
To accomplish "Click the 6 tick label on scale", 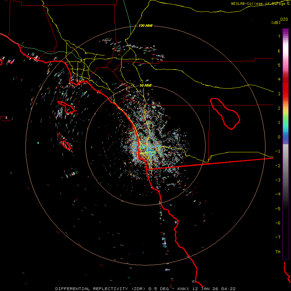I will coord(279,51).
